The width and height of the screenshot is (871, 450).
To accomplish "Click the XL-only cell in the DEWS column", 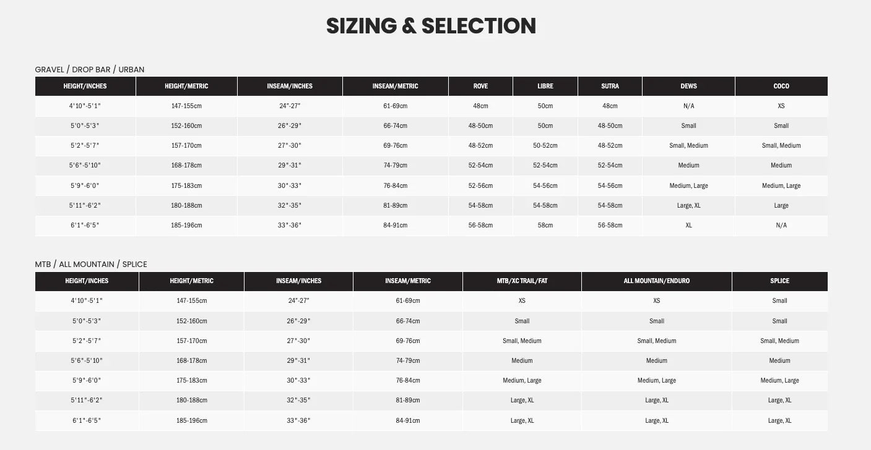I will tap(688, 226).
